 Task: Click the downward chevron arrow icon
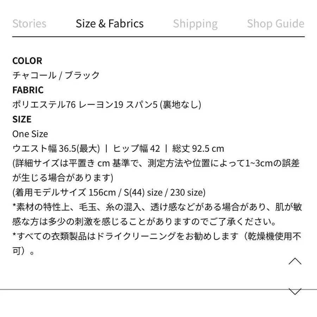tap(295, 291)
